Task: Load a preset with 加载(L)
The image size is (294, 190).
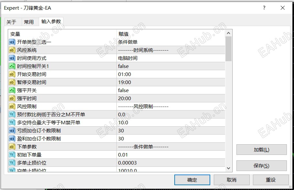Action: point(262,150)
